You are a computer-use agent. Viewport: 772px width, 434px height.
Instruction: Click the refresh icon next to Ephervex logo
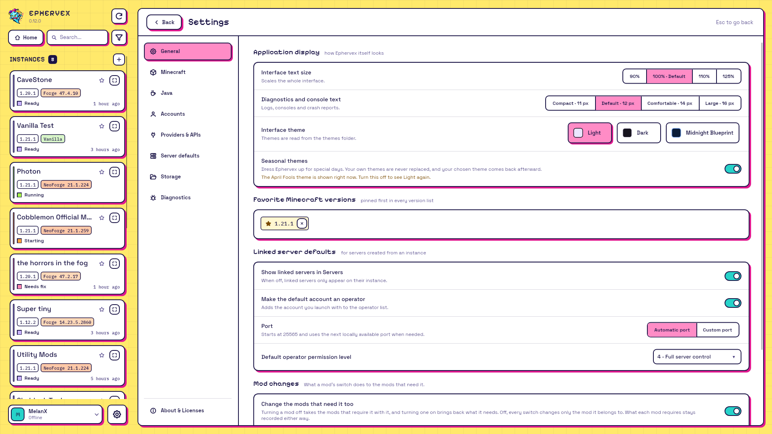pyautogui.click(x=119, y=16)
